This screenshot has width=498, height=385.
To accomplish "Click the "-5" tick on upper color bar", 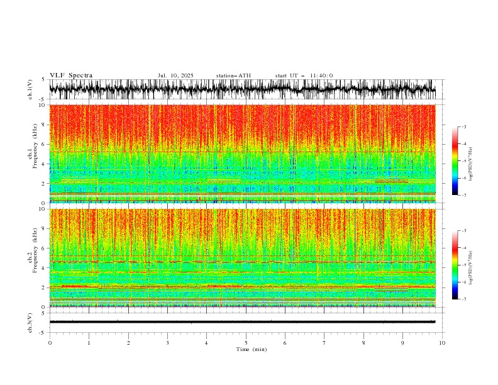I will point(463,161).
